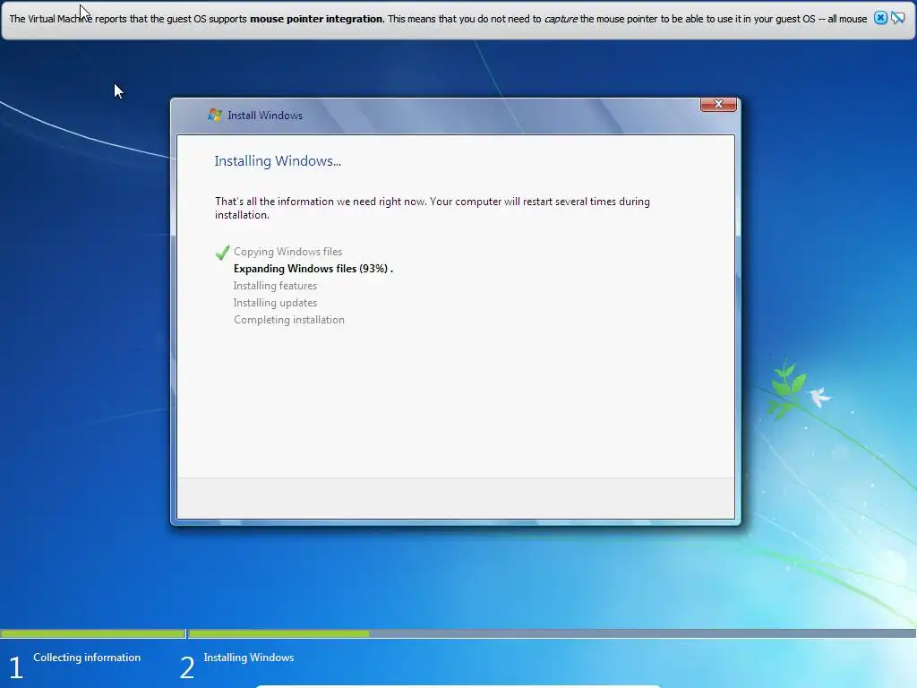Click the Collecting information progress bar
Screen dimensions: 917x688
pos(93,633)
